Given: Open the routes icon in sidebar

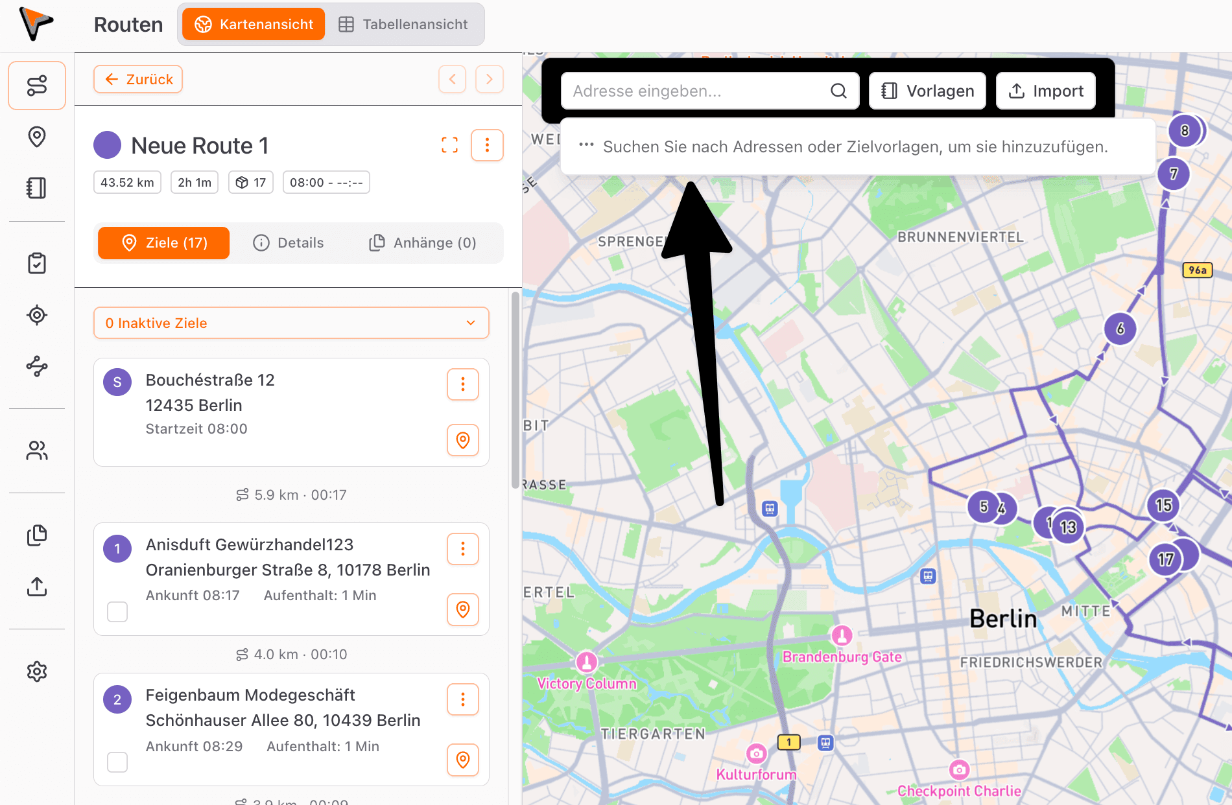Looking at the screenshot, I should [37, 86].
